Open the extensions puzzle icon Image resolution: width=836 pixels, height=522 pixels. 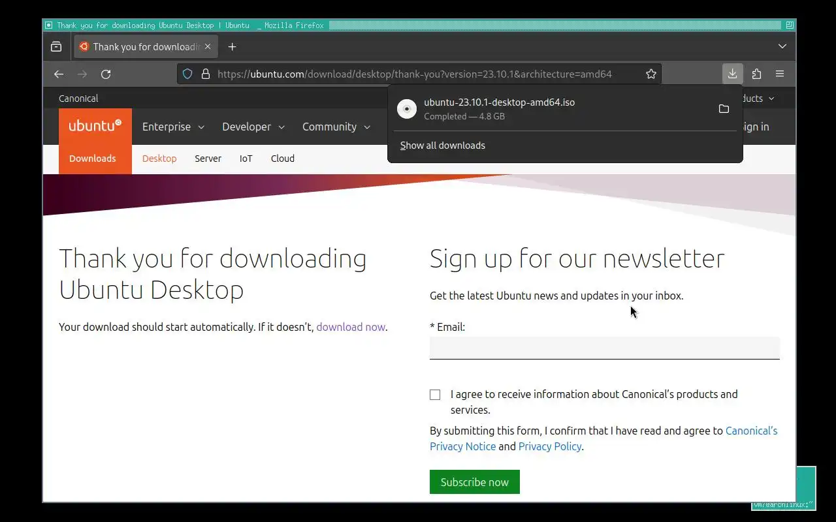click(x=756, y=74)
